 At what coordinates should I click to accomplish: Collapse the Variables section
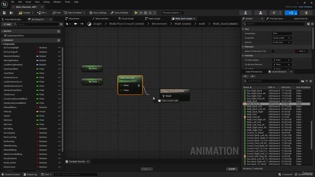tap(2, 40)
